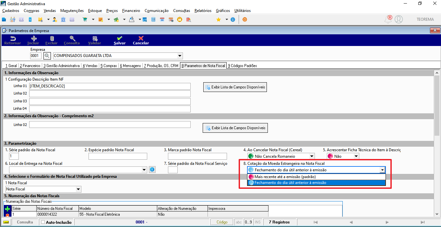
Task: Open the Acrescentar Ficha Técnica dropdown
Action: [x=356, y=156]
